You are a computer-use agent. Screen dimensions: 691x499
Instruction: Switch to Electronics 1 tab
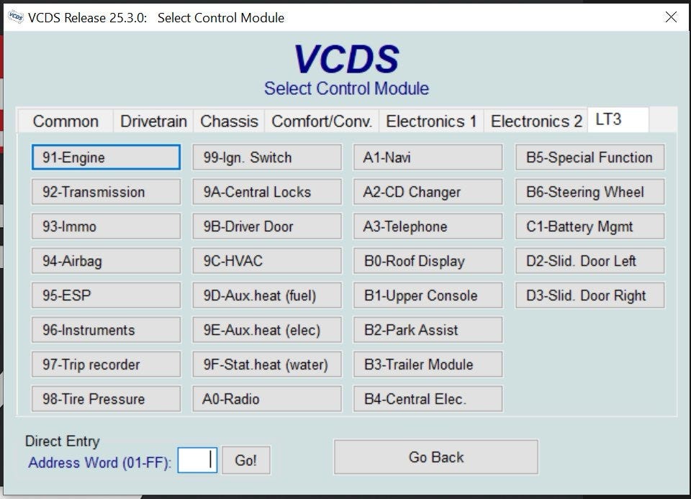(x=431, y=121)
